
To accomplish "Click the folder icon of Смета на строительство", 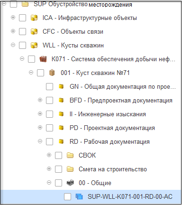I will [x=70, y=169].
